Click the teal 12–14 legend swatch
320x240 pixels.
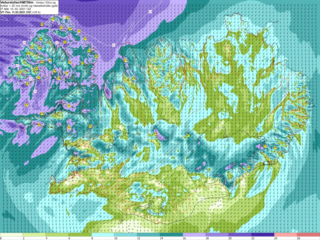(148, 235)
